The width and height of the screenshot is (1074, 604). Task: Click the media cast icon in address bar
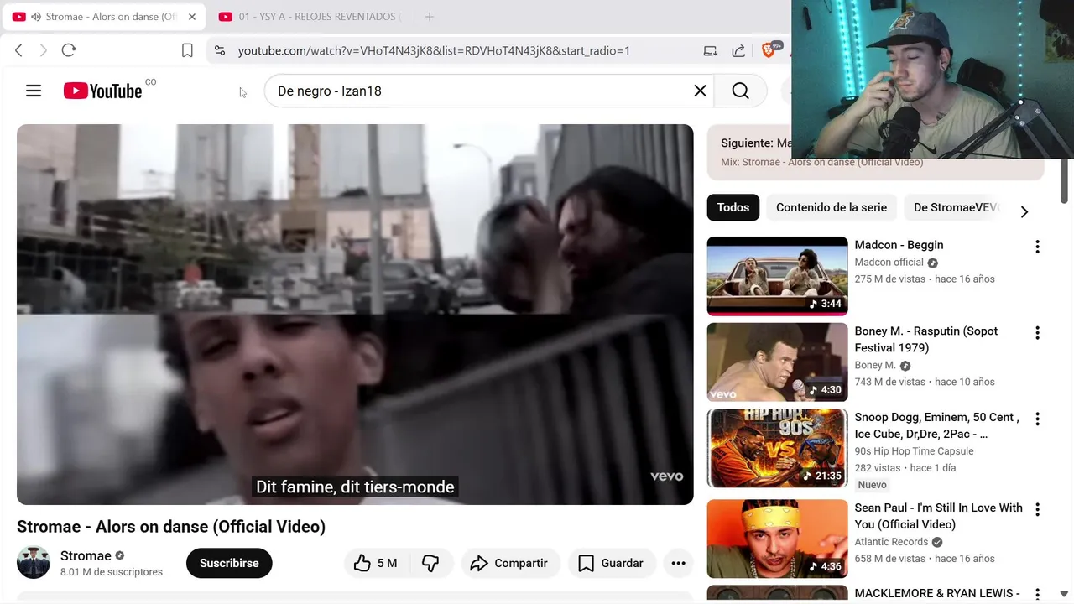tap(710, 50)
